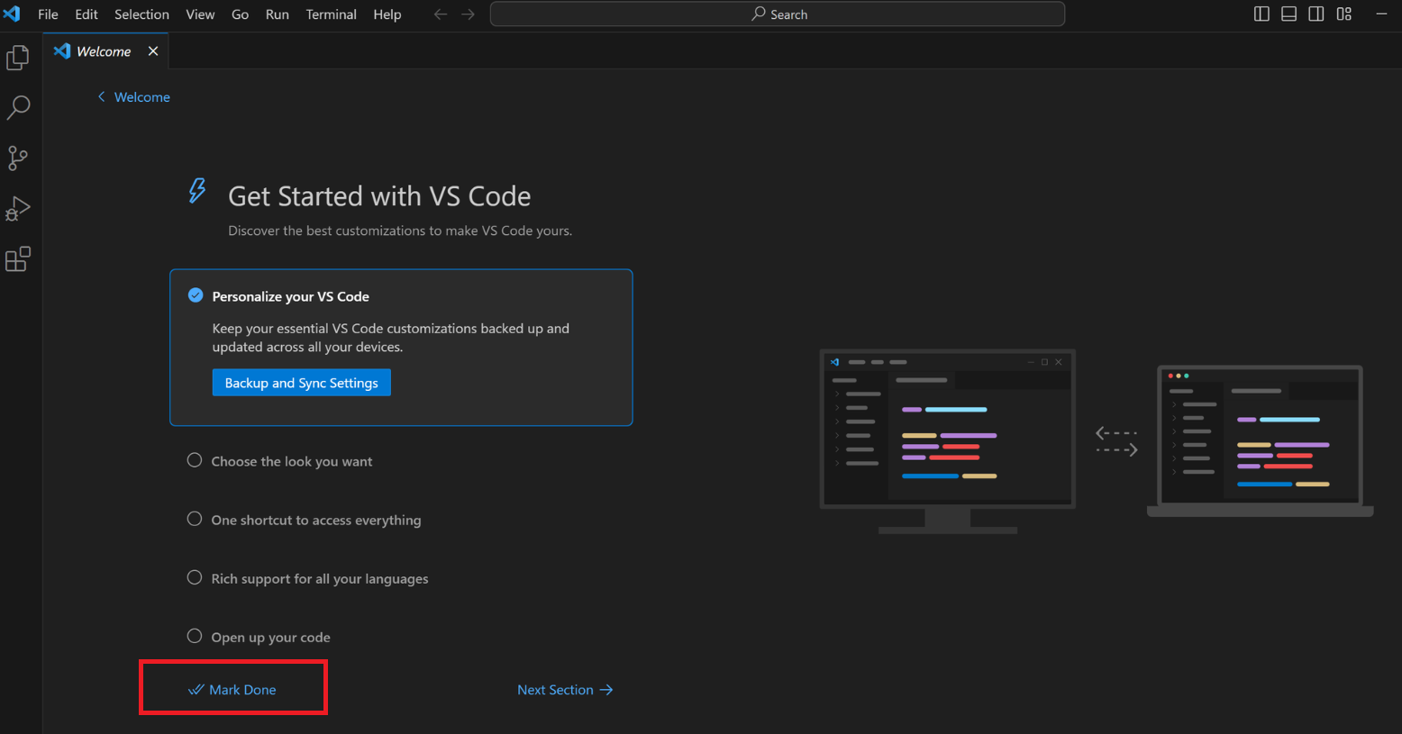This screenshot has height=734, width=1402.
Task: Open the Customize Layout icon
Action: (1344, 14)
